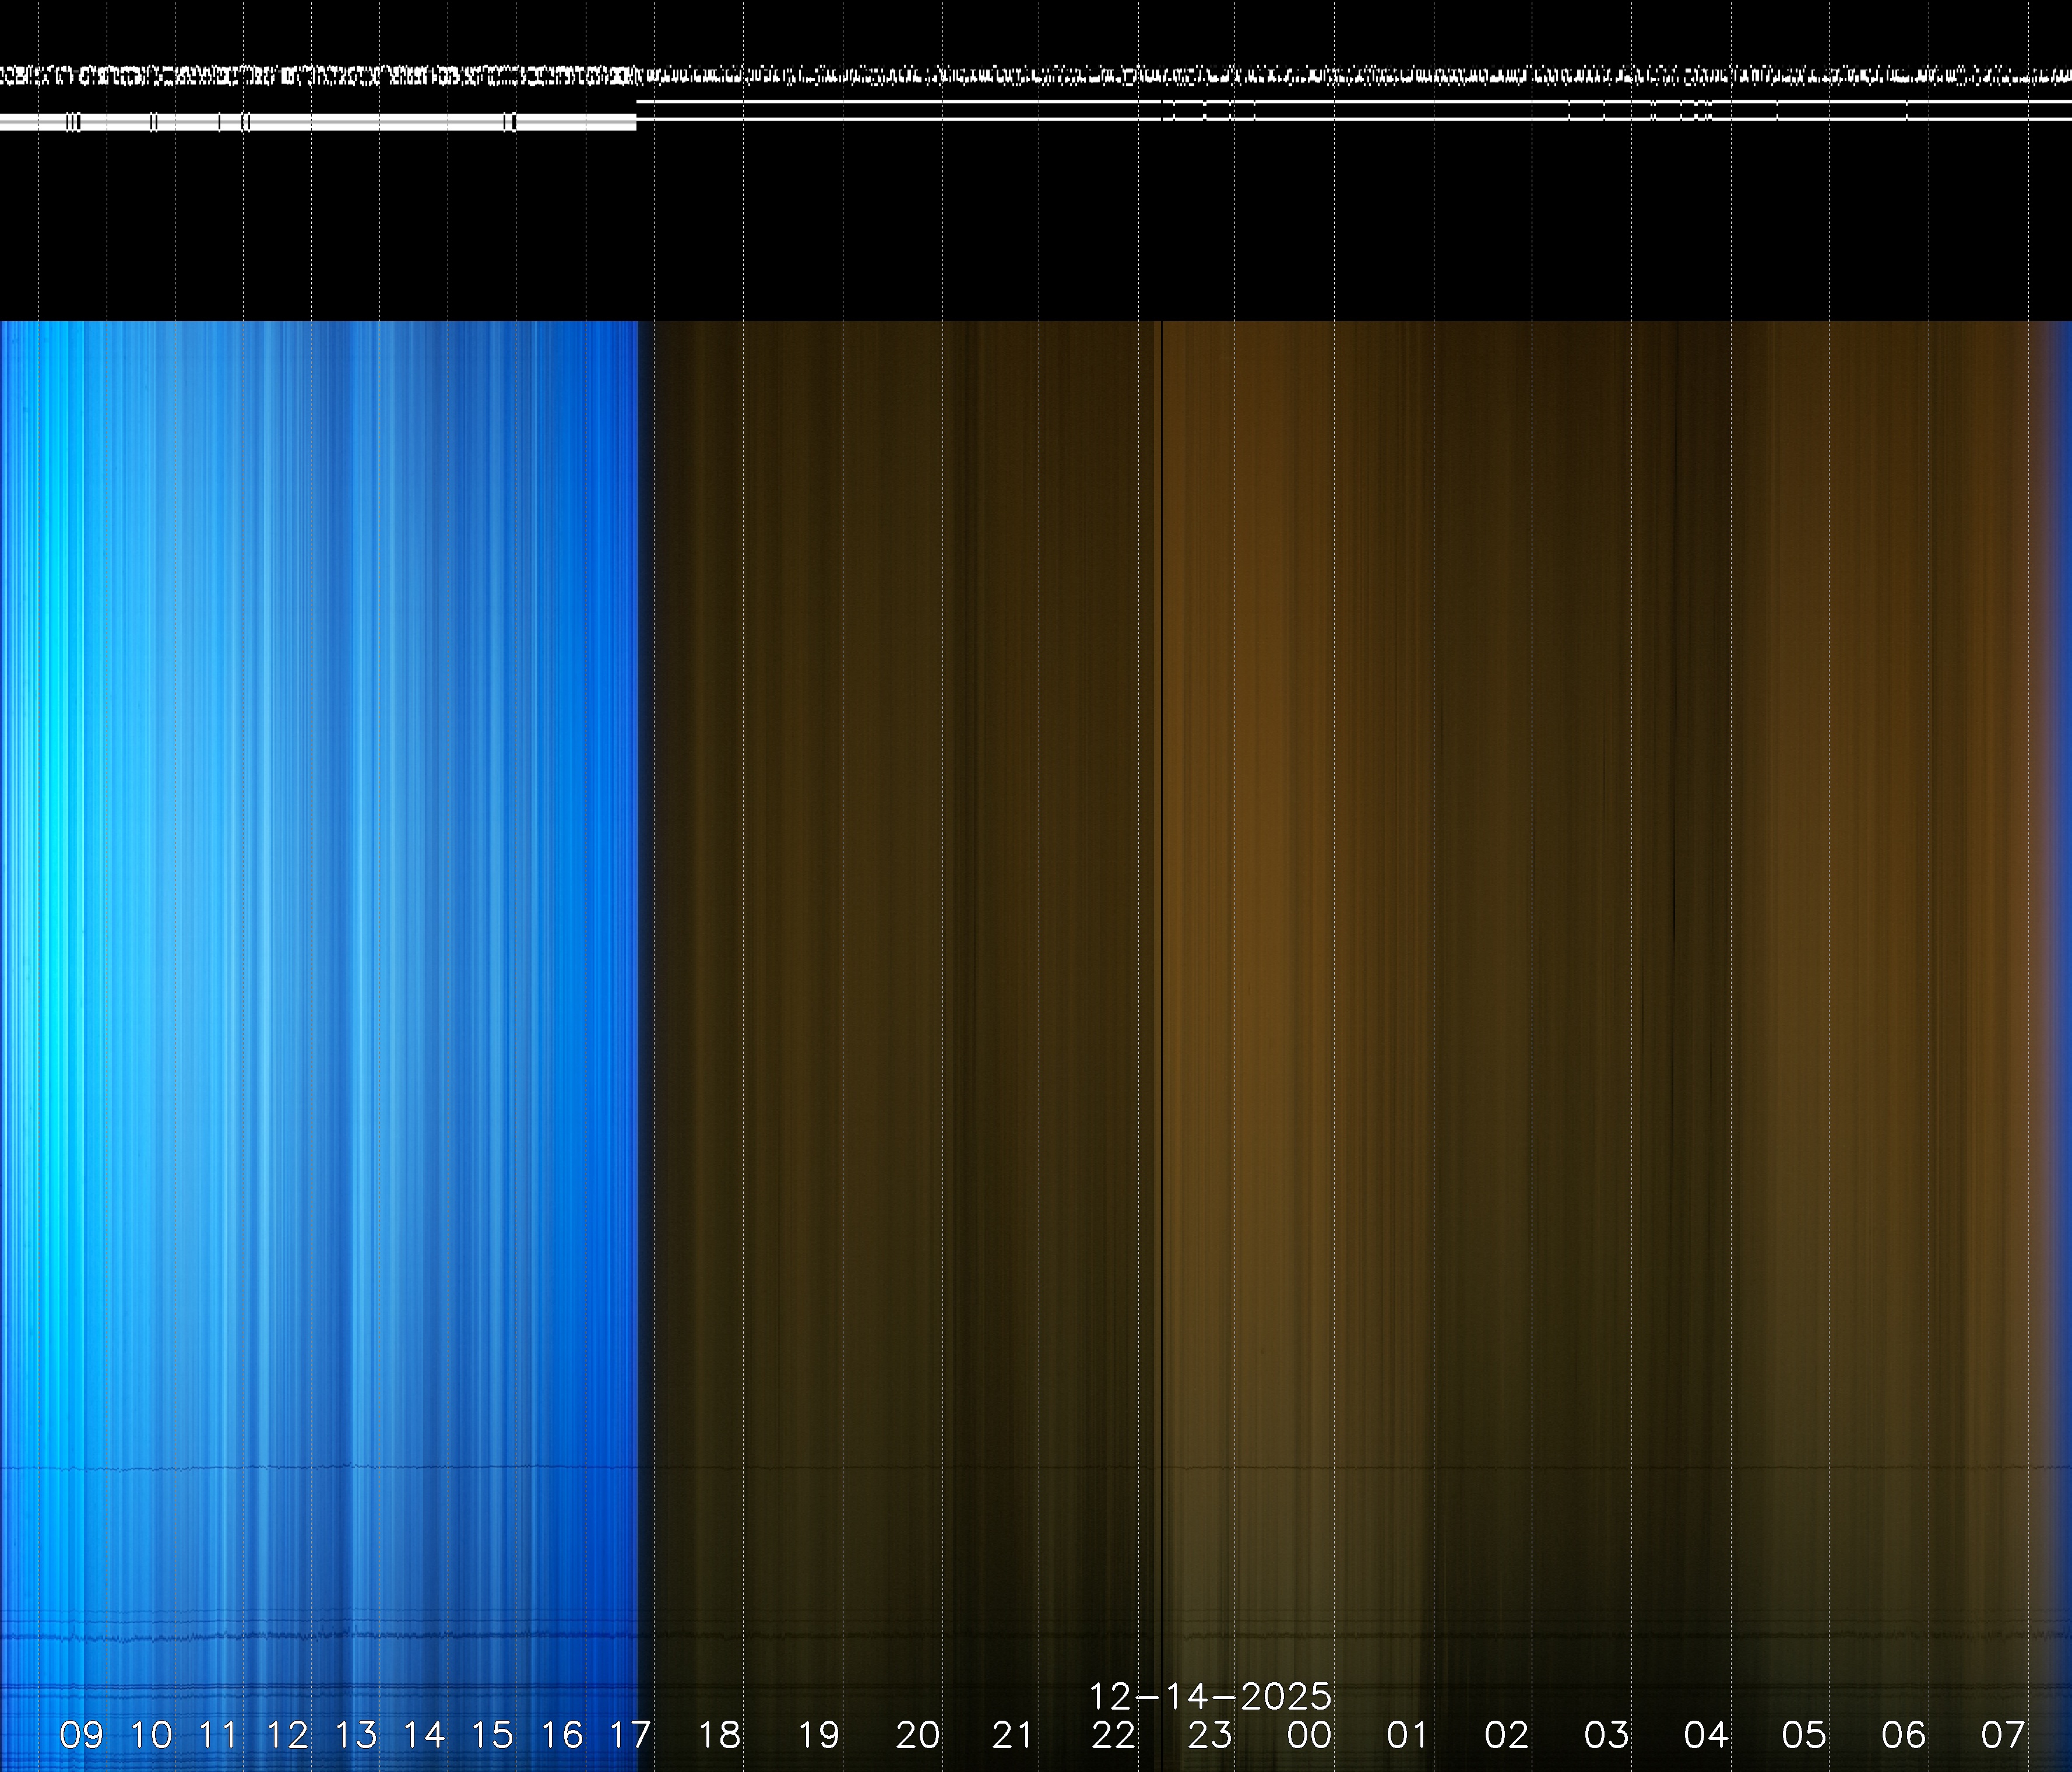The image size is (2072, 1772).
Task: Click the 22 hour label
Action: tap(1113, 1735)
